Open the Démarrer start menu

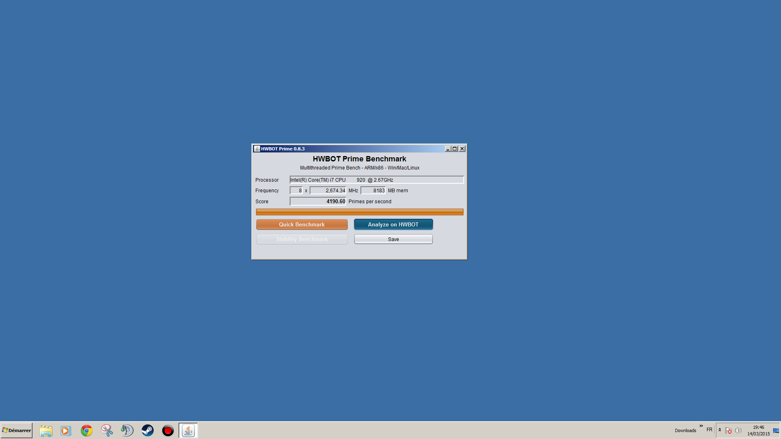coord(17,430)
